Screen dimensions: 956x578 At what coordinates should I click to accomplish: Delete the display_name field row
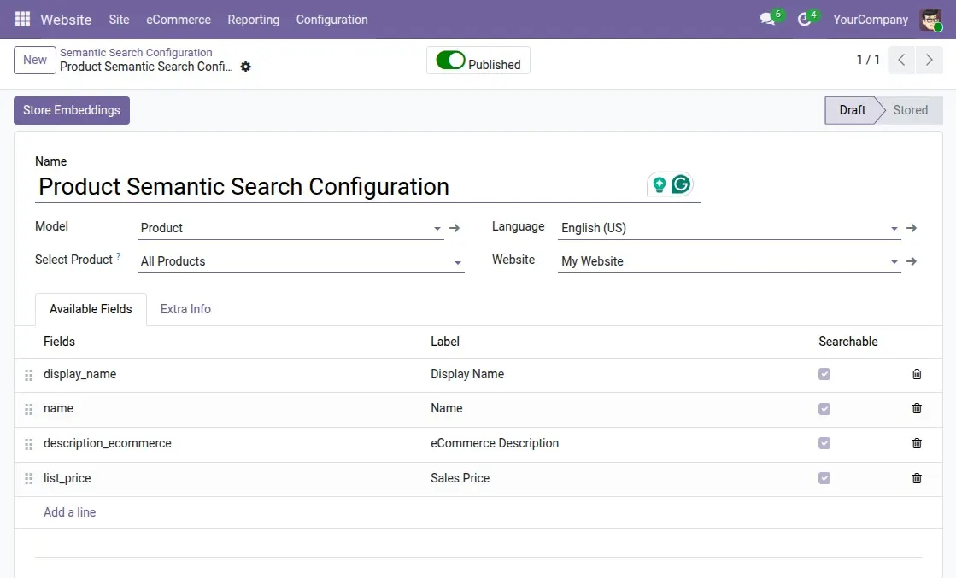click(x=917, y=374)
